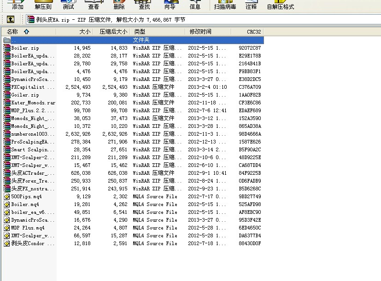Go up one level with the arrow icon
Viewport: 381px width, 281px height.
point(11,19)
